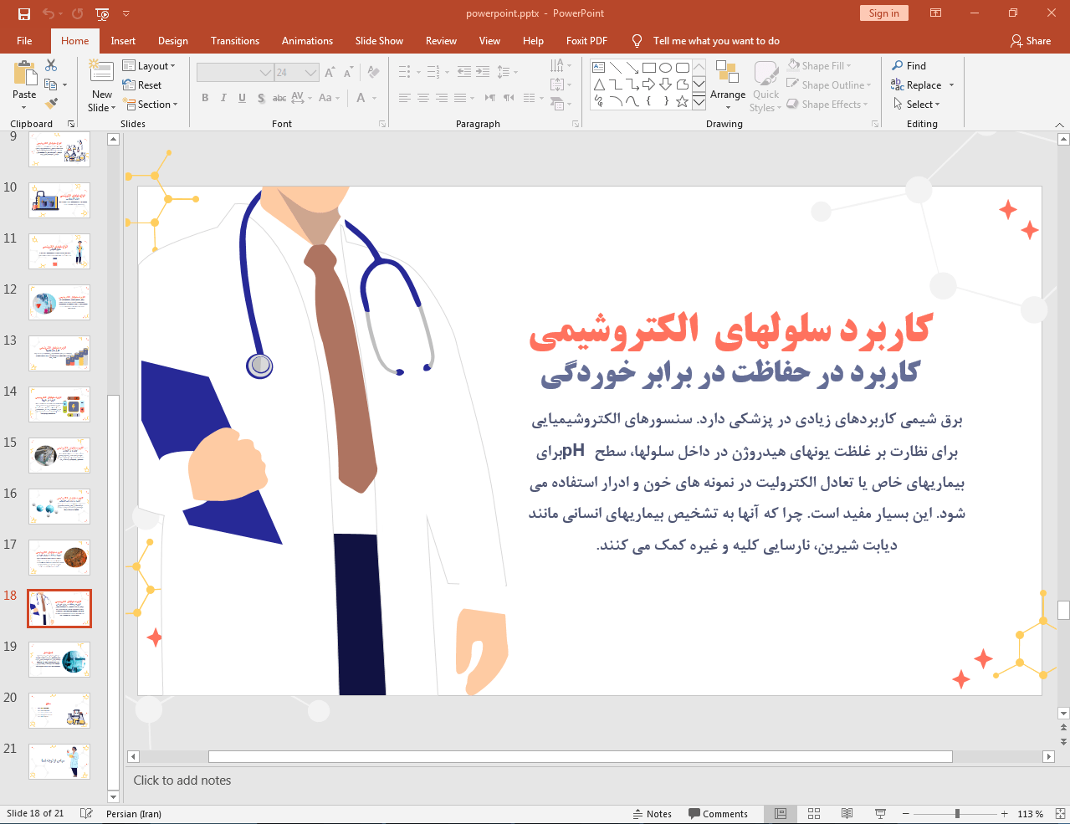
Task: Switch to the Transitions tab
Action: point(235,40)
